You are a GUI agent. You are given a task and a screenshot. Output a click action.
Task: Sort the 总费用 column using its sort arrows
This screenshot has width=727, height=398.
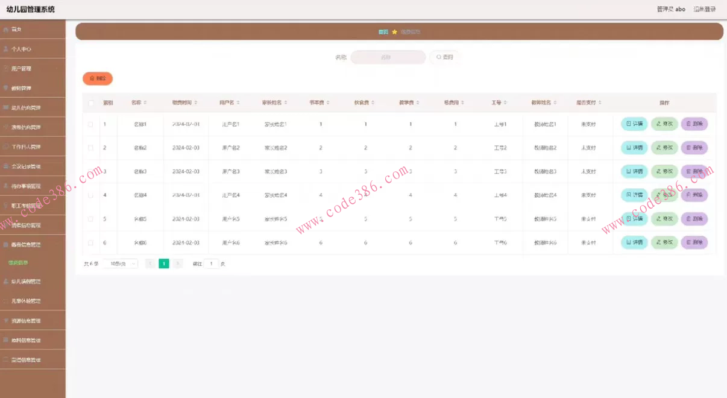click(x=464, y=103)
